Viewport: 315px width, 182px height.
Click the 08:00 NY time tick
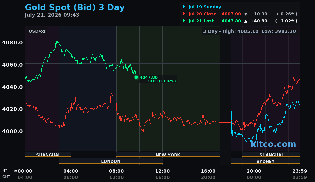pyautogui.click(x=116, y=171)
